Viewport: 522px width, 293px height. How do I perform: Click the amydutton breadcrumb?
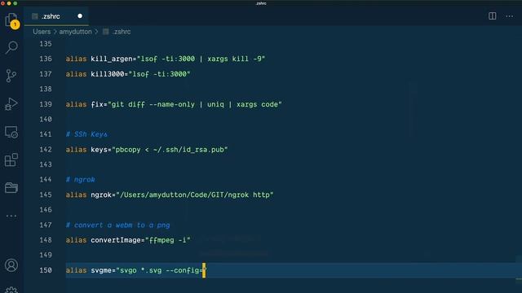coord(75,32)
